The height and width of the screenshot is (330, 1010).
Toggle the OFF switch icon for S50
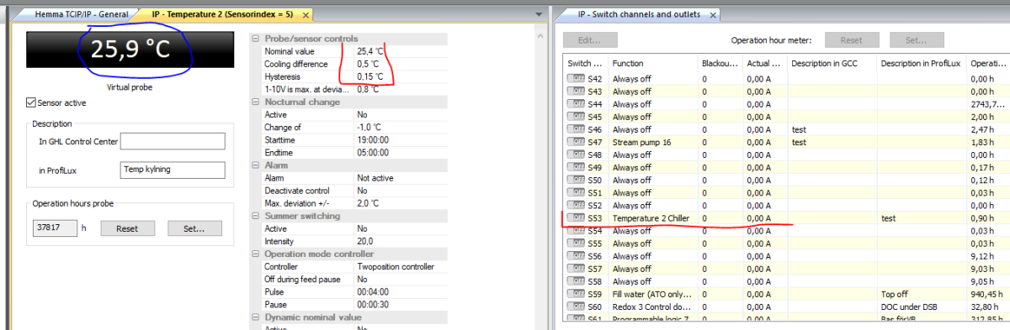576,180
